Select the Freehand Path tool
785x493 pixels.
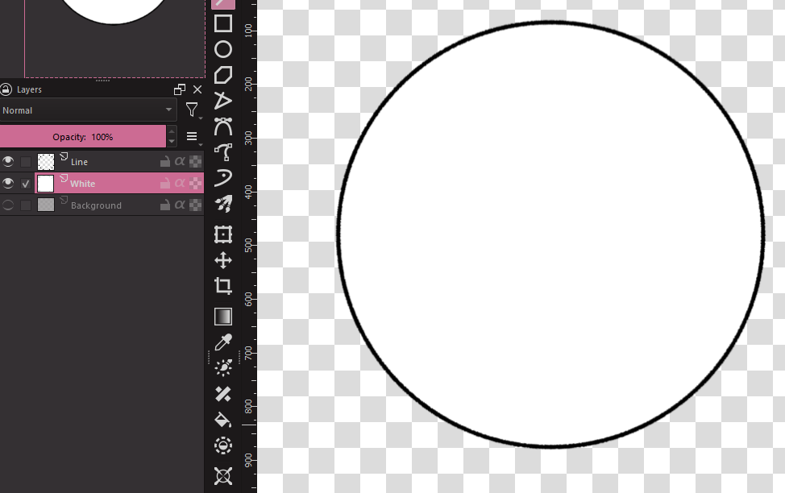click(223, 152)
